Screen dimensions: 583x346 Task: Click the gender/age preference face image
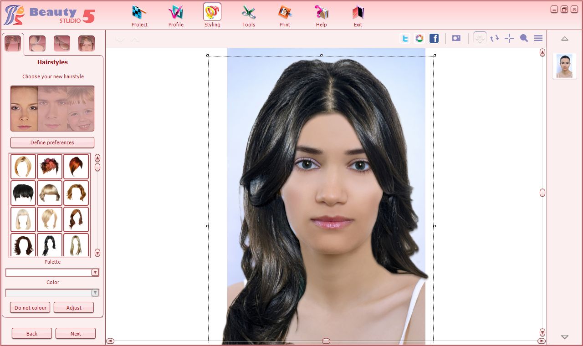(52, 108)
